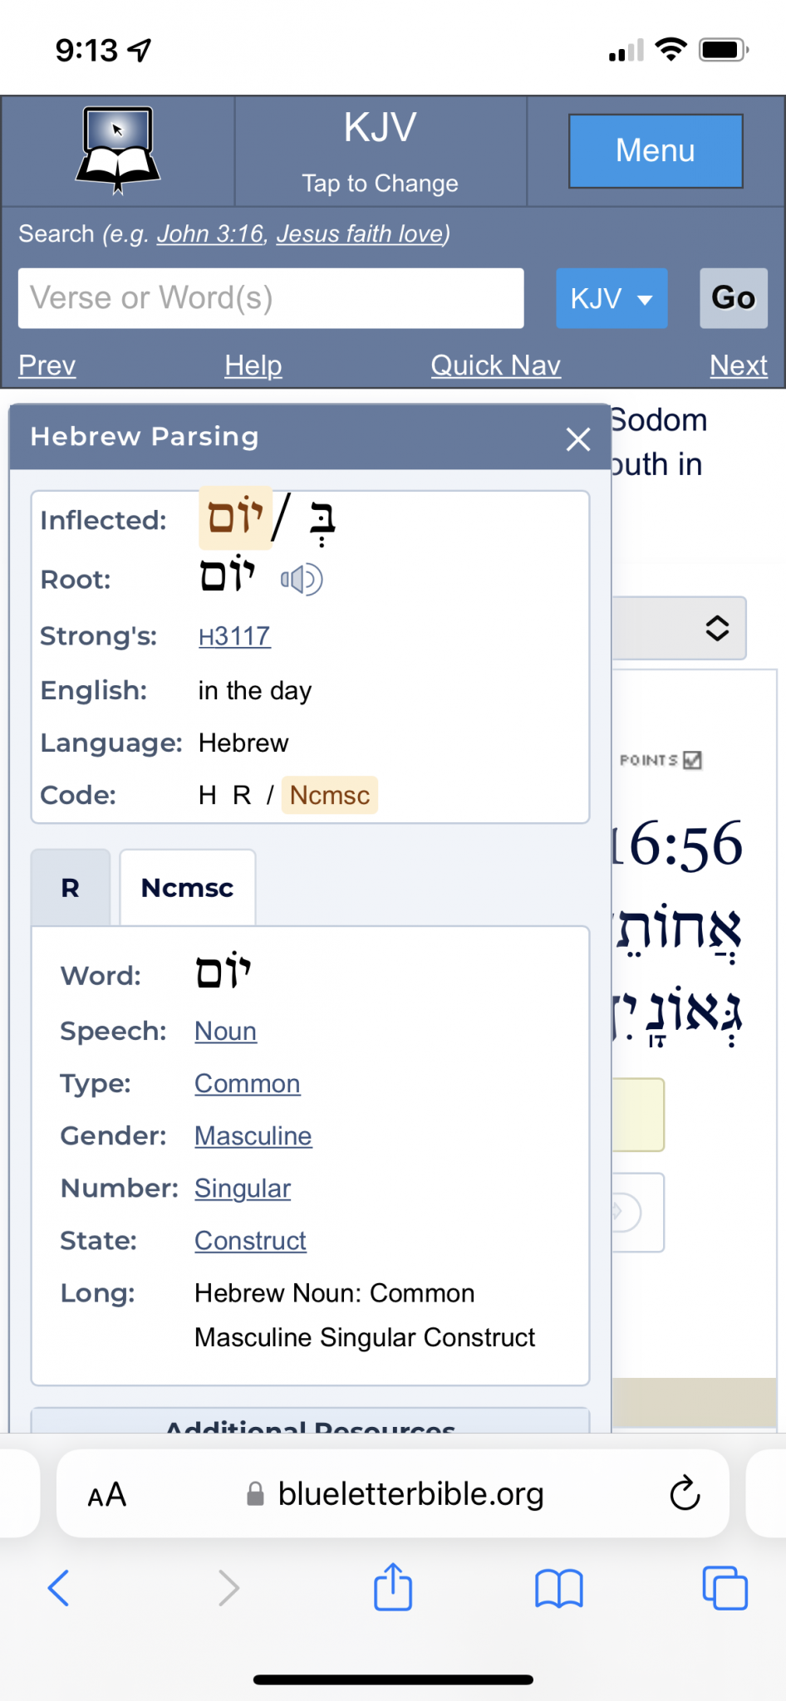
Task: Open Safari's AA reader options
Action: [x=107, y=1495]
